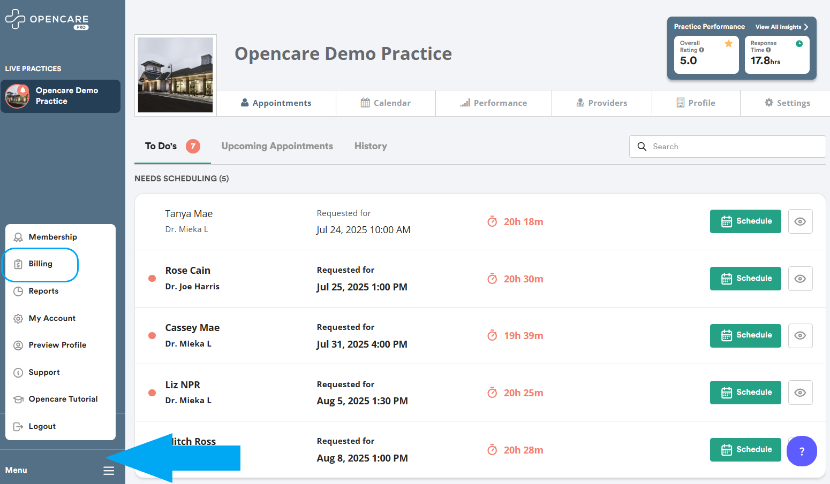Switch to the Calendar tab
830x484 pixels.
point(386,103)
